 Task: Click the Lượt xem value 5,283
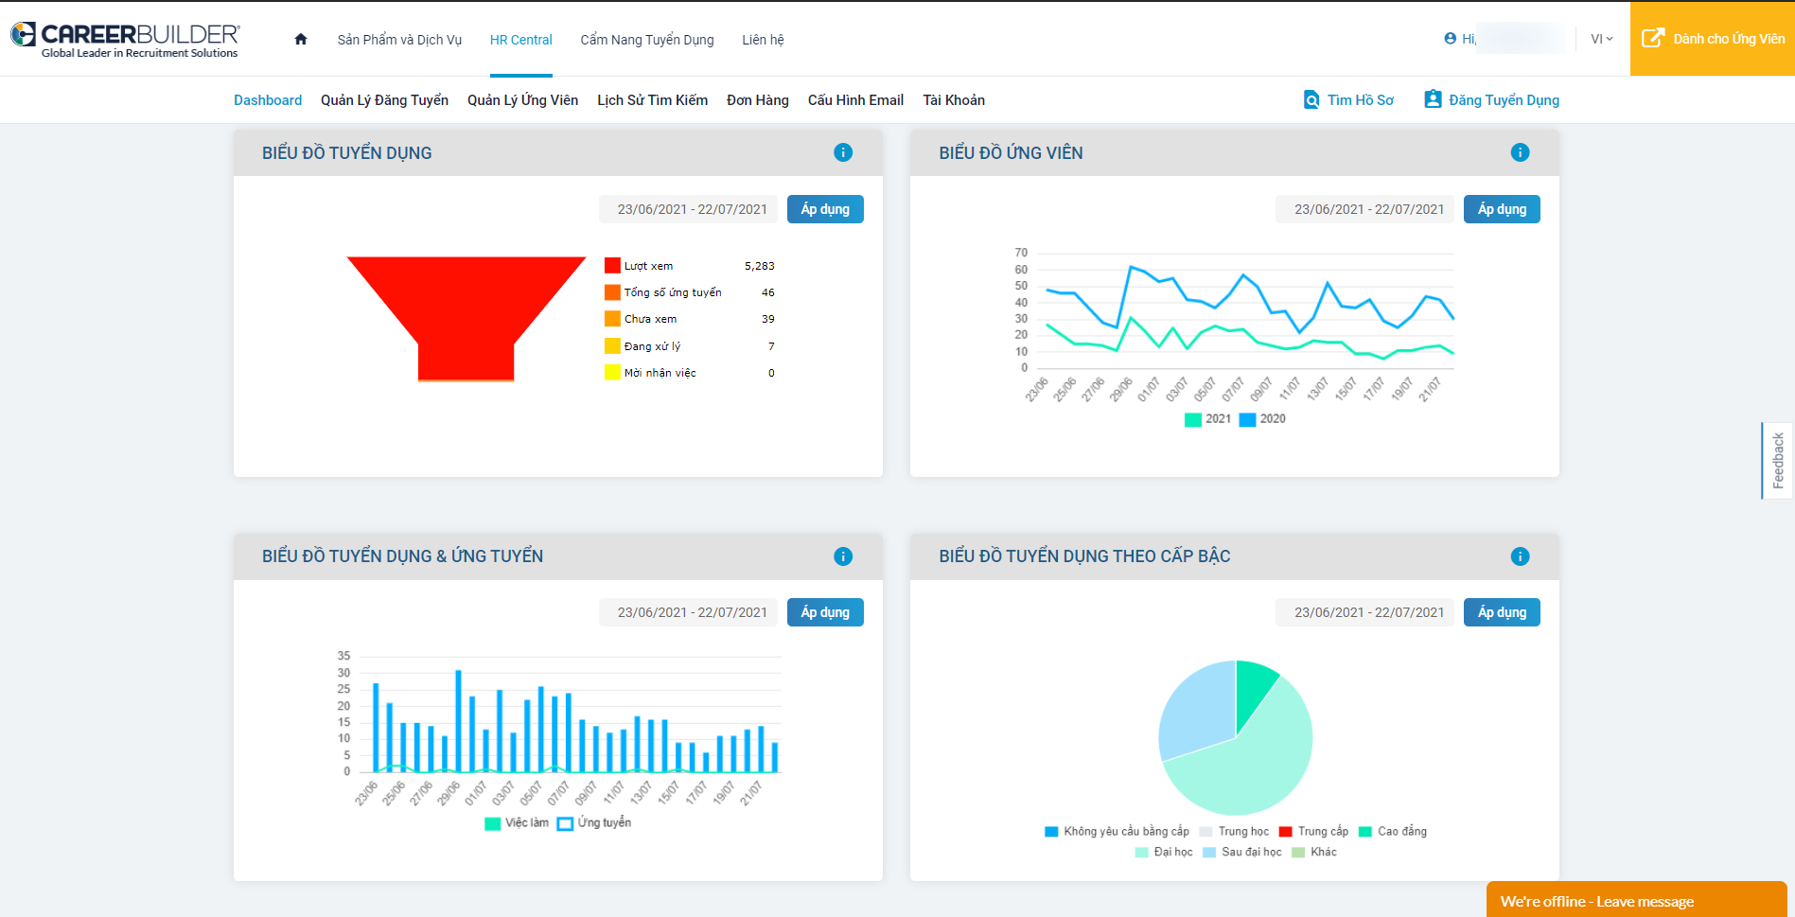click(759, 266)
